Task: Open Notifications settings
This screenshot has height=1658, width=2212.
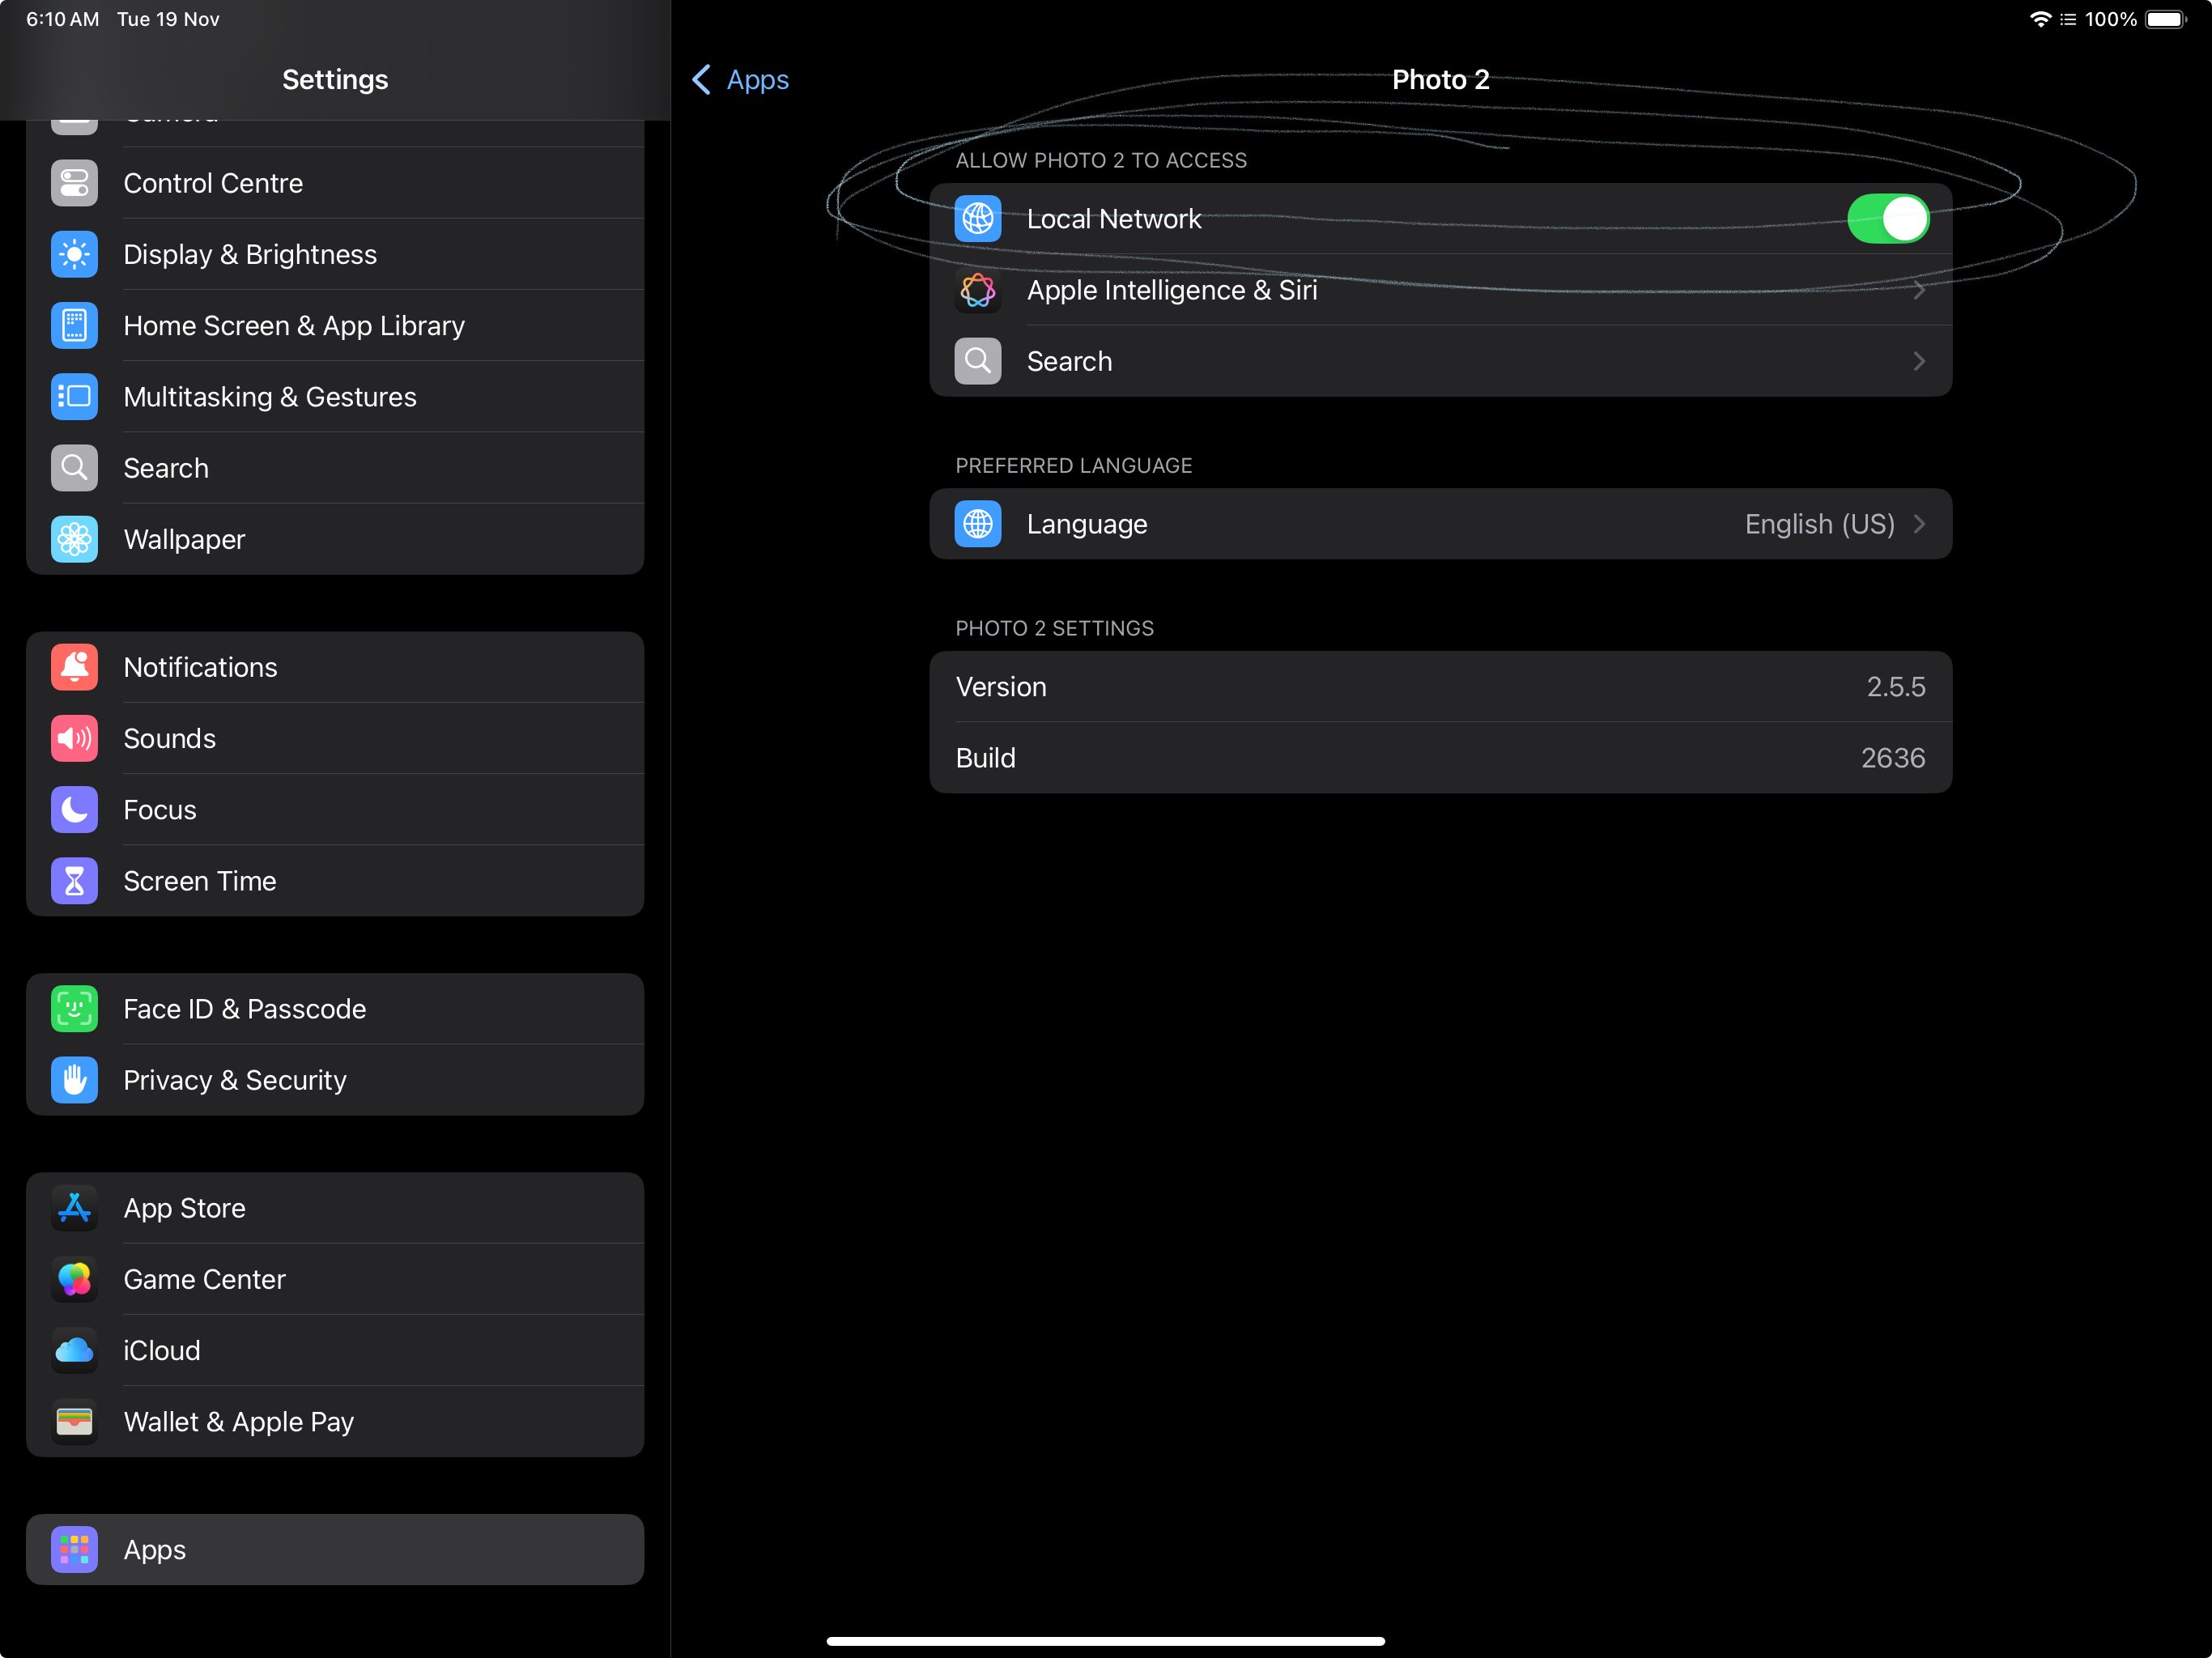Action: (x=335, y=667)
